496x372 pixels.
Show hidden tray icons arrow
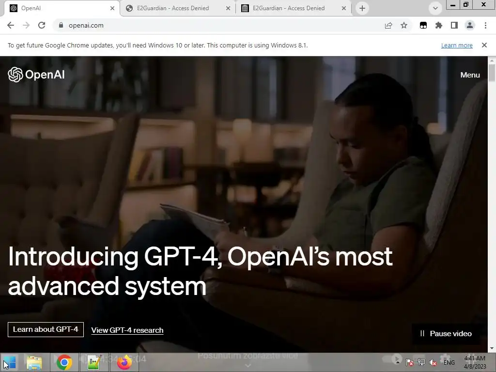coord(398,362)
